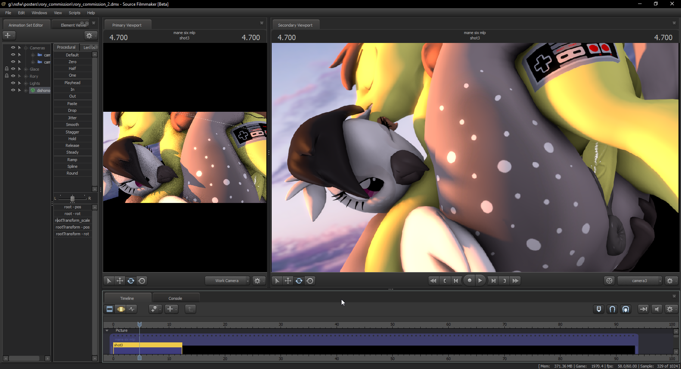Open the Scripts menu
Image resolution: width=681 pixels, height=369 pixels.
tap(74, 13)
